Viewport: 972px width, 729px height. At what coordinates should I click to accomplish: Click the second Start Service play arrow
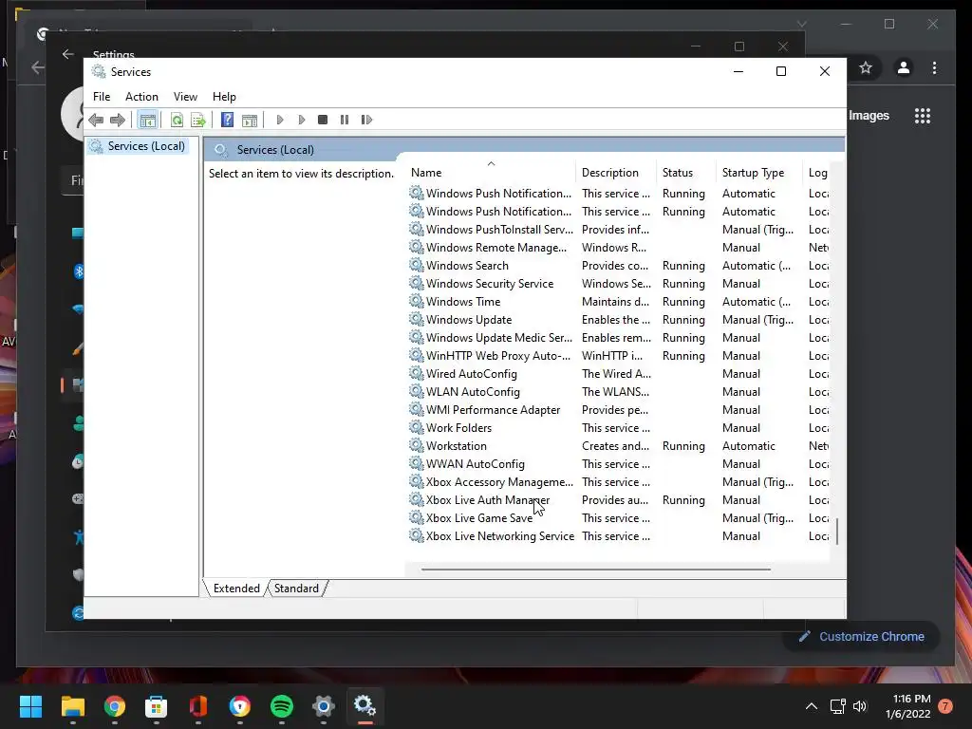pyautogui.click(x=302, y=120)
